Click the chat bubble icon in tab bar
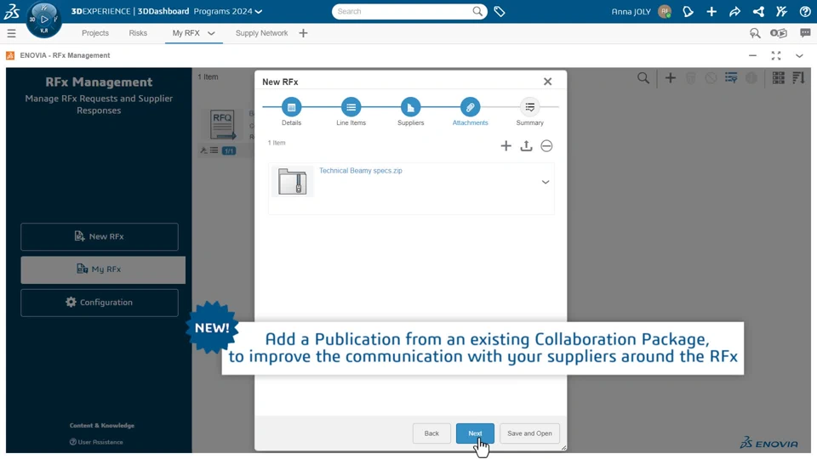The width and height of the screenshot is (817, 459). pos(805,33)
